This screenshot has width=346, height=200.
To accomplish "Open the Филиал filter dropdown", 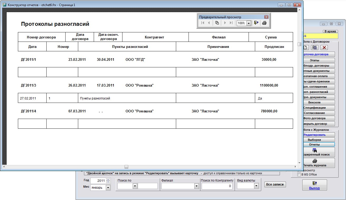I will click(196, 186).
